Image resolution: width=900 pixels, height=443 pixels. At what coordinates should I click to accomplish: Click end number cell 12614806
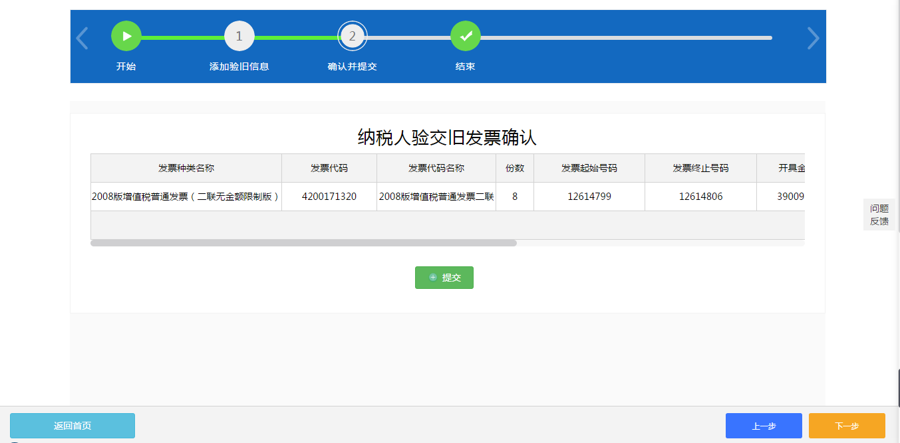pos(700,197)
